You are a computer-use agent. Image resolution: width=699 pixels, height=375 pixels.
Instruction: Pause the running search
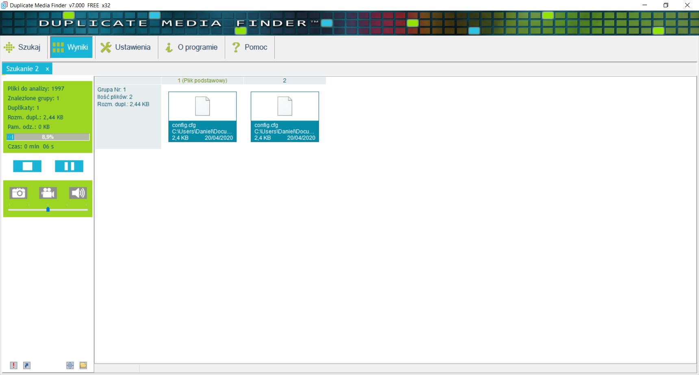(69, 166)
